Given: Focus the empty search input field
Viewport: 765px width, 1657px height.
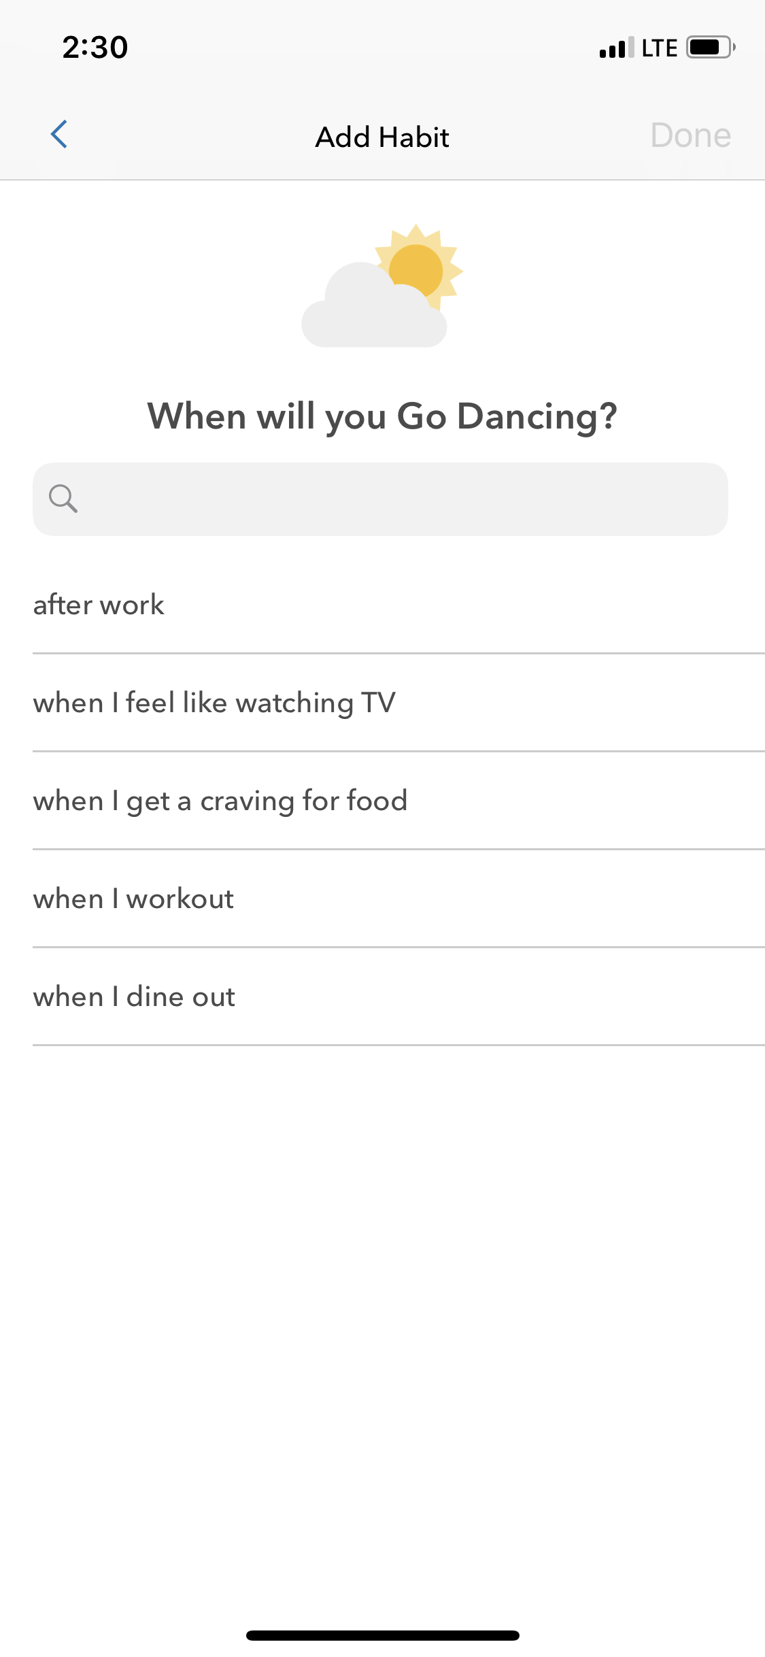Looking at the screenshot, I should point(380,499).
